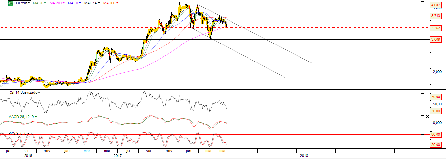446x159 pixels.
Task: Click the green Eq equity icon
Action: click(10, 3)
